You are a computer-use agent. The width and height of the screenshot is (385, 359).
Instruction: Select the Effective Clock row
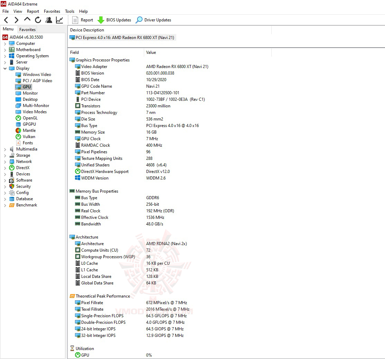point(120,217)
